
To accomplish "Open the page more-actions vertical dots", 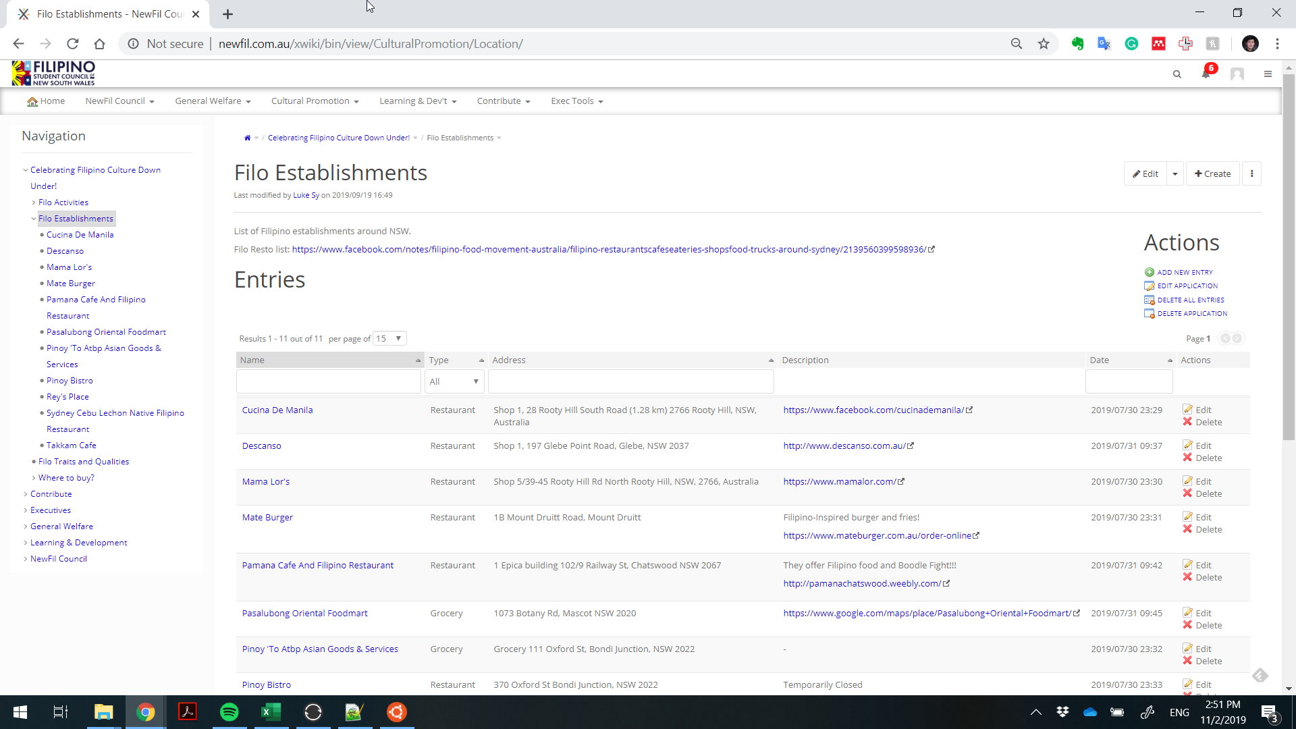I will [1251, 173].
